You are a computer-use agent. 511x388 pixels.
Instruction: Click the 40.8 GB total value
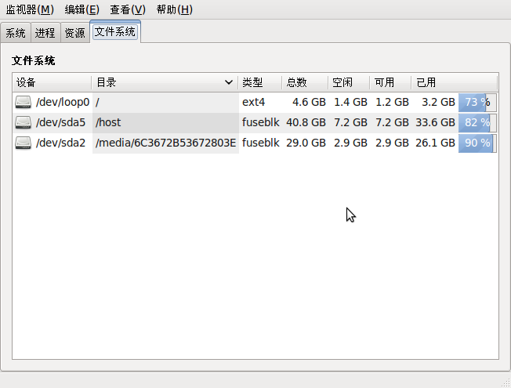click(x=306, y=122)
